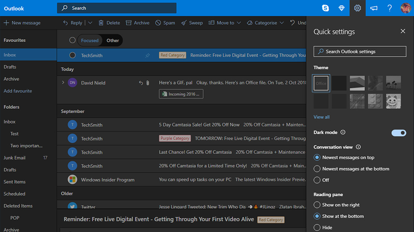The height and width of the screenshot is (232, 414).
Task: Select the black theme swatch next to Office
Action: (339, 83)
